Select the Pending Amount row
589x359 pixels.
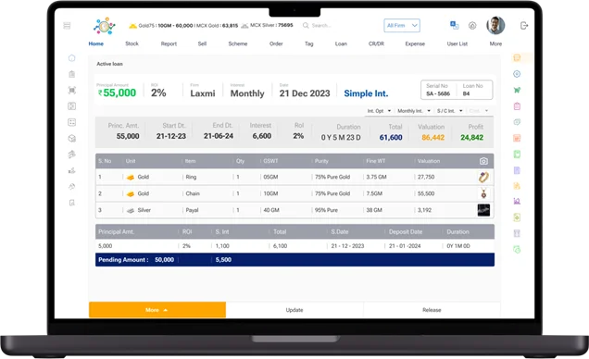294,260
